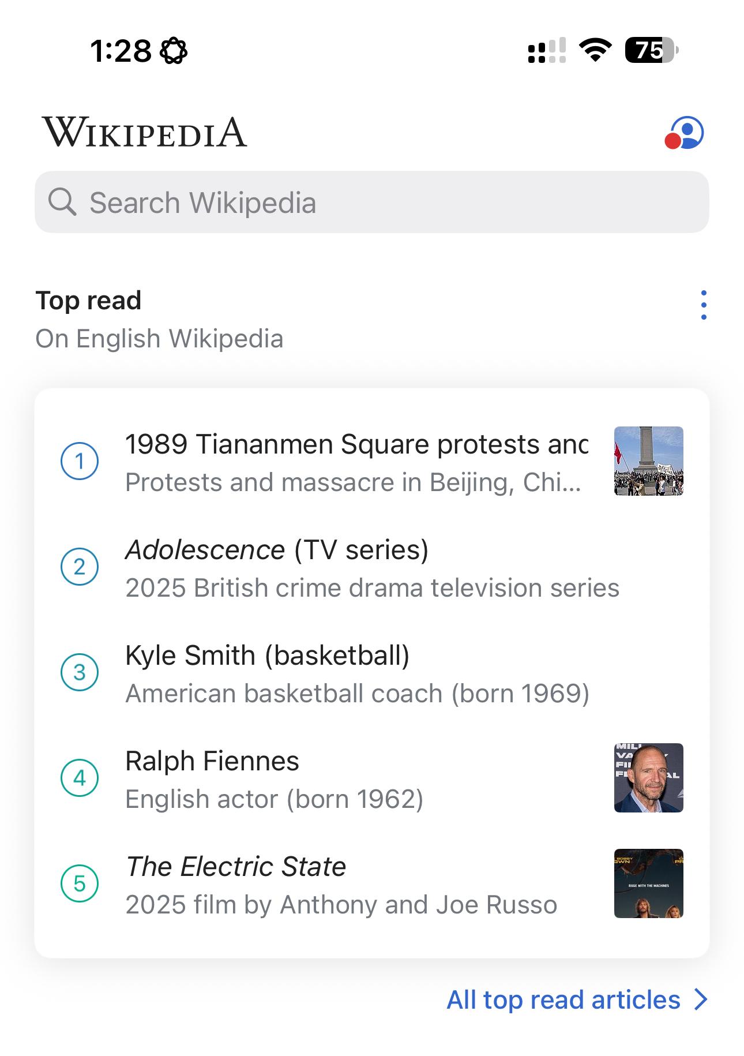
Task: Open the Ralph Fiennes article title
Action: (x=212, y=761)
